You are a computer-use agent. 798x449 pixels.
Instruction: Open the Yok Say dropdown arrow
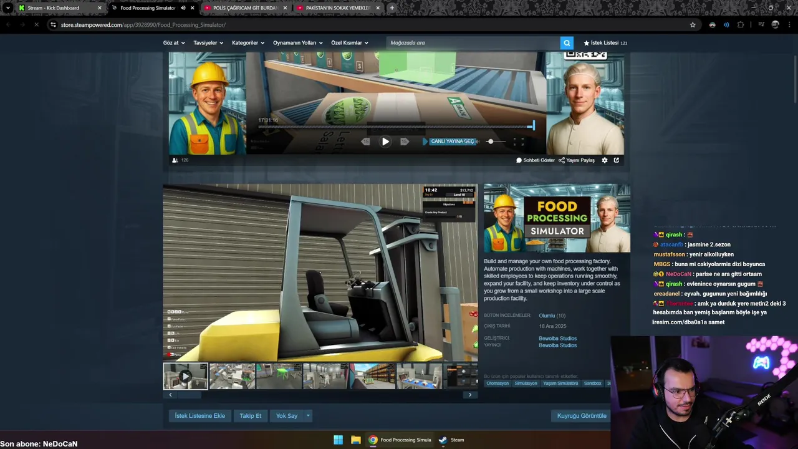coord(307,416)
